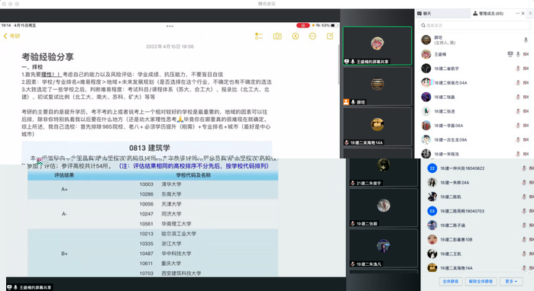Open the checklist tool in Notes
The width and height of the screenshot is (534, 291).
(x=259, y=36)
